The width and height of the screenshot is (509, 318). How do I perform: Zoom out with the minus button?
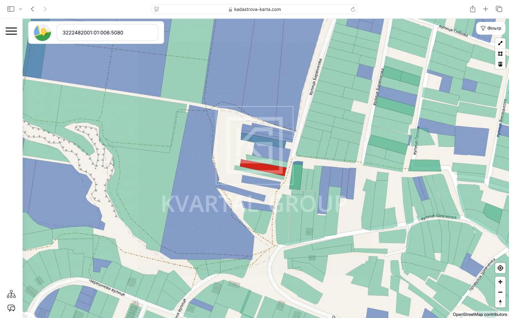click(x=500, y=292)
